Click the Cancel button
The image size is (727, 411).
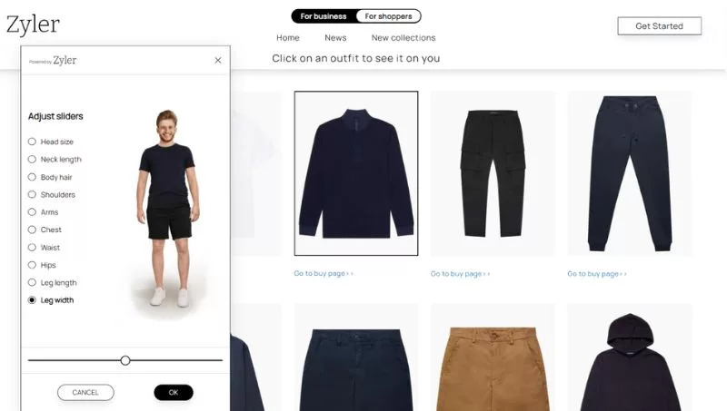pyautogui.click(x=85, y=393)
